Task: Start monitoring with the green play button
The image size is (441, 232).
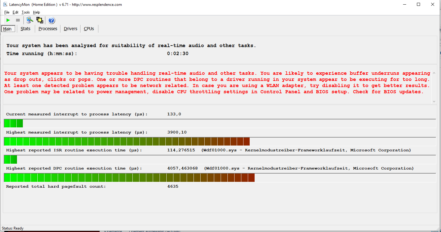Action: [8, 20]
